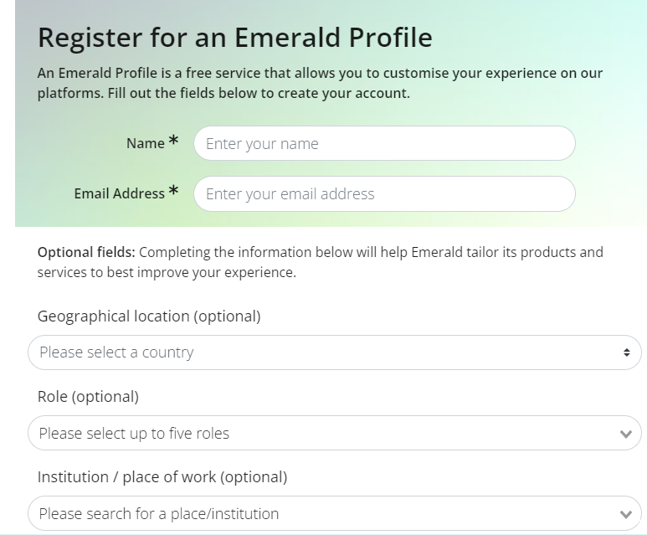Click the required asterisk next to Email Address
The width and height of the screenshot is (647, 535).
[173, 192]
